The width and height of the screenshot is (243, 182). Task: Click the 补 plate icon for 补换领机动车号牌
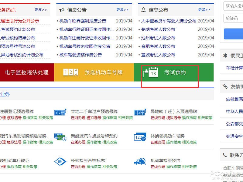click(141, 137)
